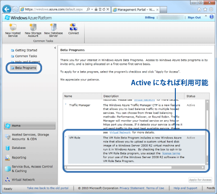
Task: Select Beta Programs in the tree
Action: click(x=24, y=68)
